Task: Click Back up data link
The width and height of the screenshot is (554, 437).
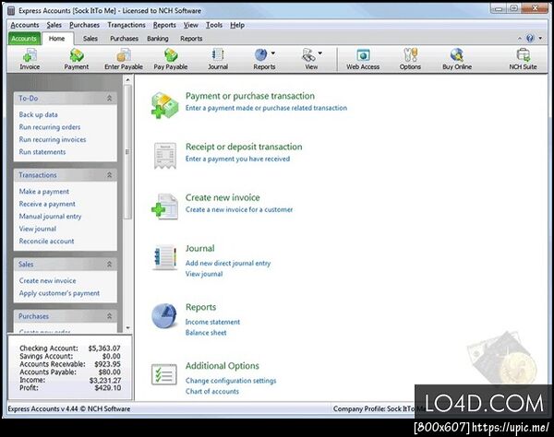Action: point(38,114)
